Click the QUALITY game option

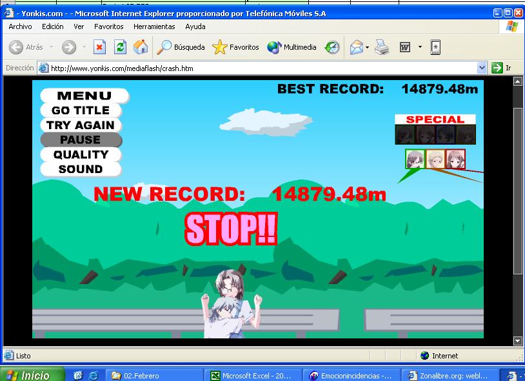coord(81,154)
